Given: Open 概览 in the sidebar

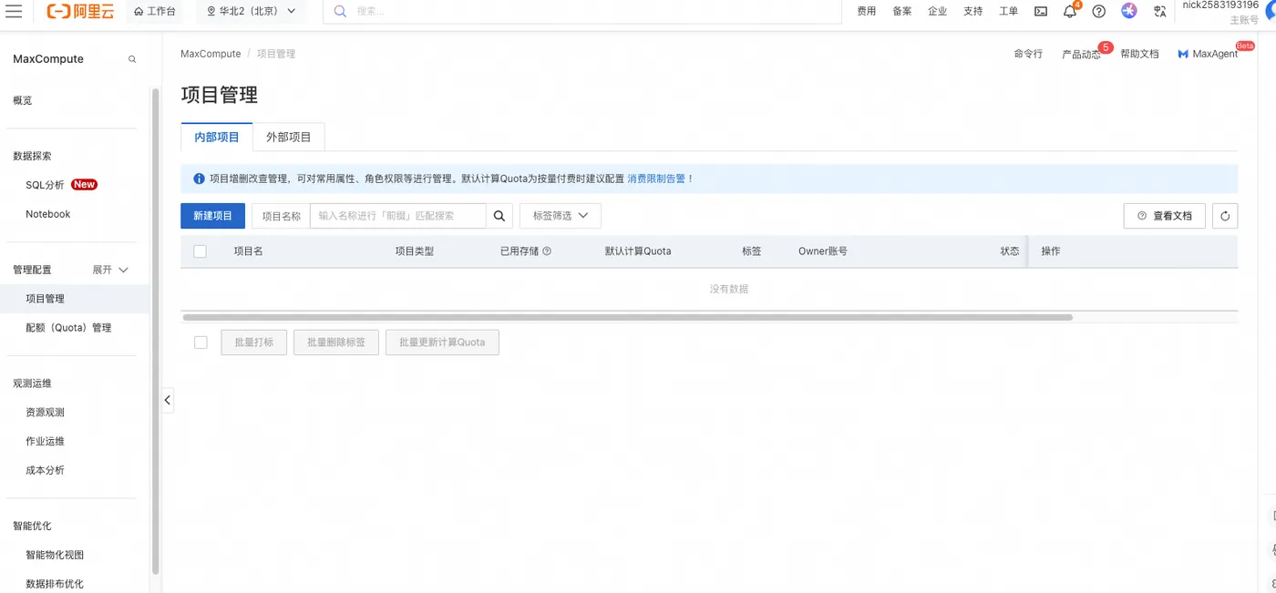Looking at the screenshot, I should point(23,100).
